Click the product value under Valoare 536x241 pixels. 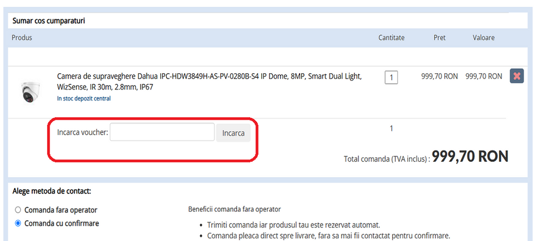pyautogui.click(x=484, y=77)
